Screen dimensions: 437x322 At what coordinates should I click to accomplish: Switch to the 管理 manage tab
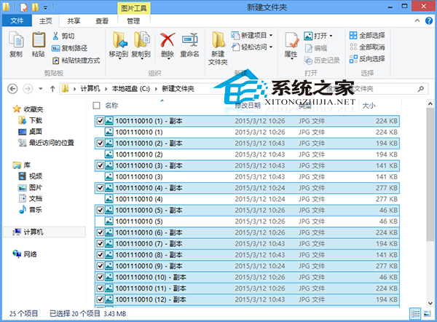133,21
